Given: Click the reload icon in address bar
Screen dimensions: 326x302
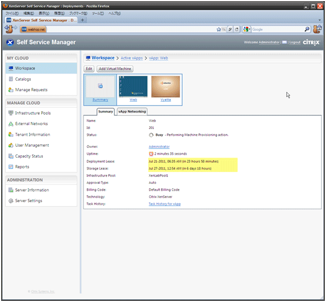Looking at the screenshot, I should click(237, 29).
